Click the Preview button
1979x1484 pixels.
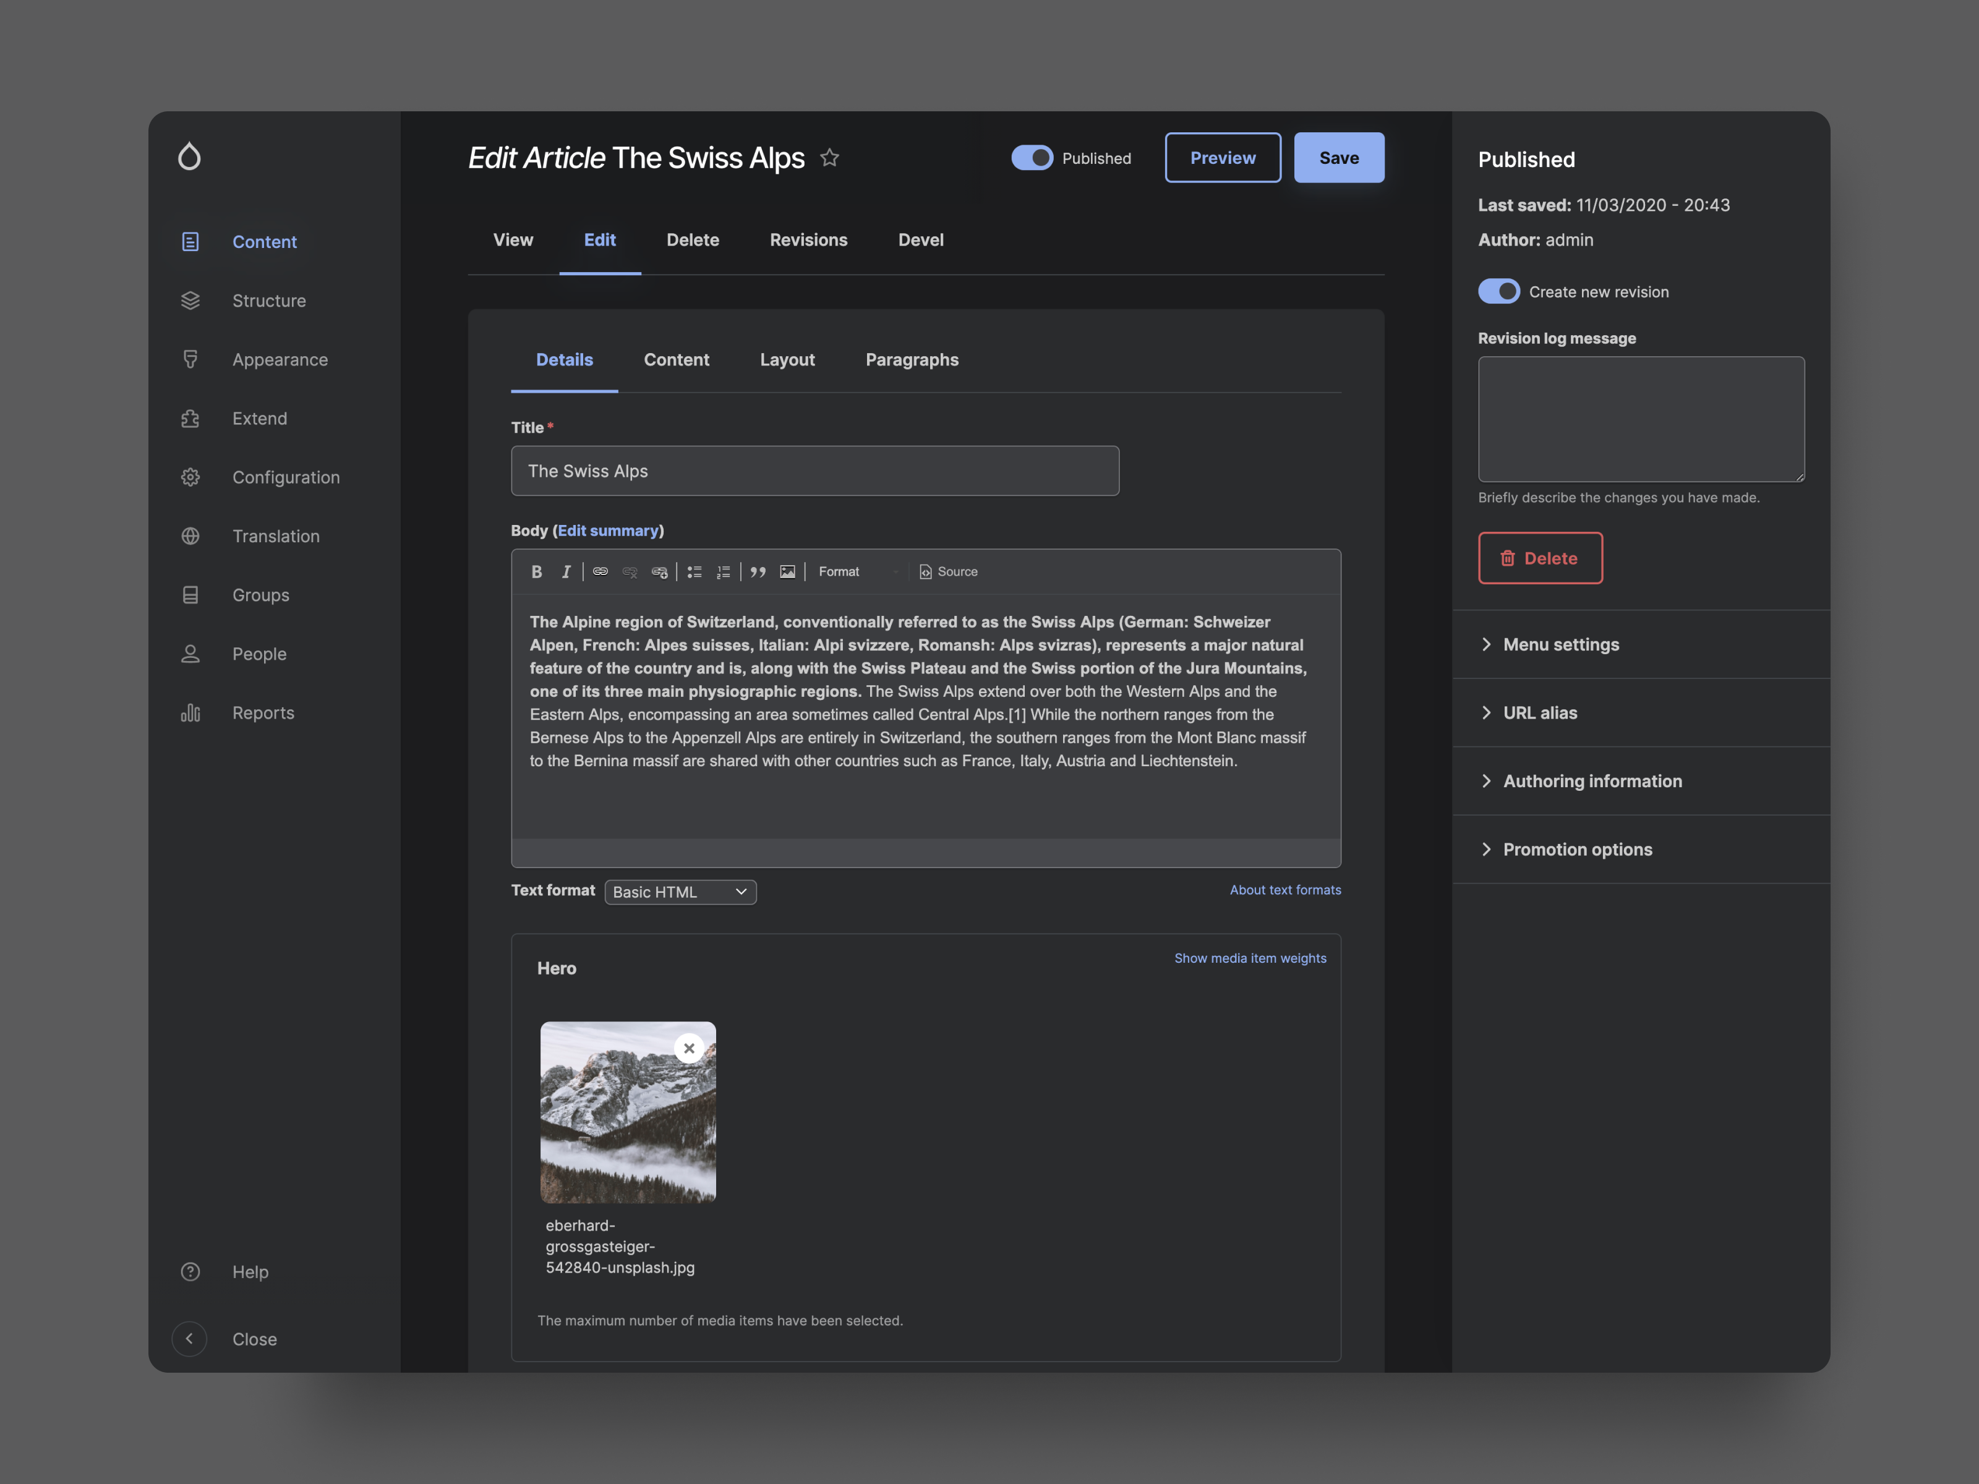pyautogui.click(x=1222, y=158)
